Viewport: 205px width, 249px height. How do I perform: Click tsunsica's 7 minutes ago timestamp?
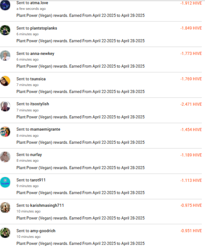27,85
